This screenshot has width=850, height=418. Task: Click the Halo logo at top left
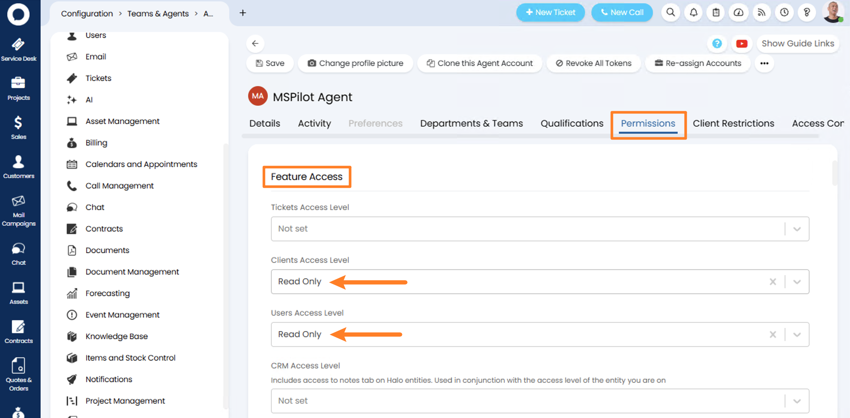19,14
